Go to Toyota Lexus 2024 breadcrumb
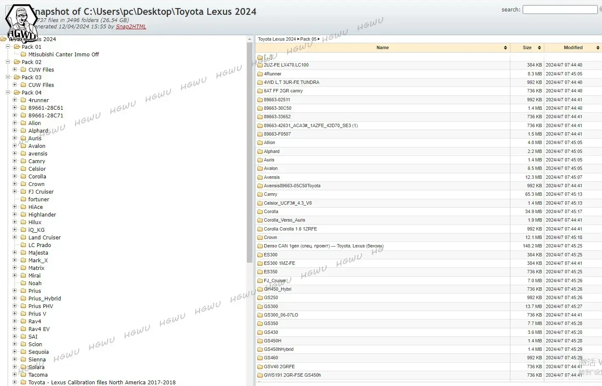Screen dimensions: 602x386 [x=277, y=39]
